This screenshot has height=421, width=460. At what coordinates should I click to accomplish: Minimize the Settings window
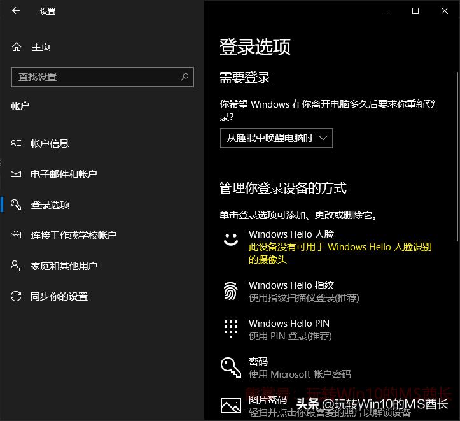[x=386, y=11]
